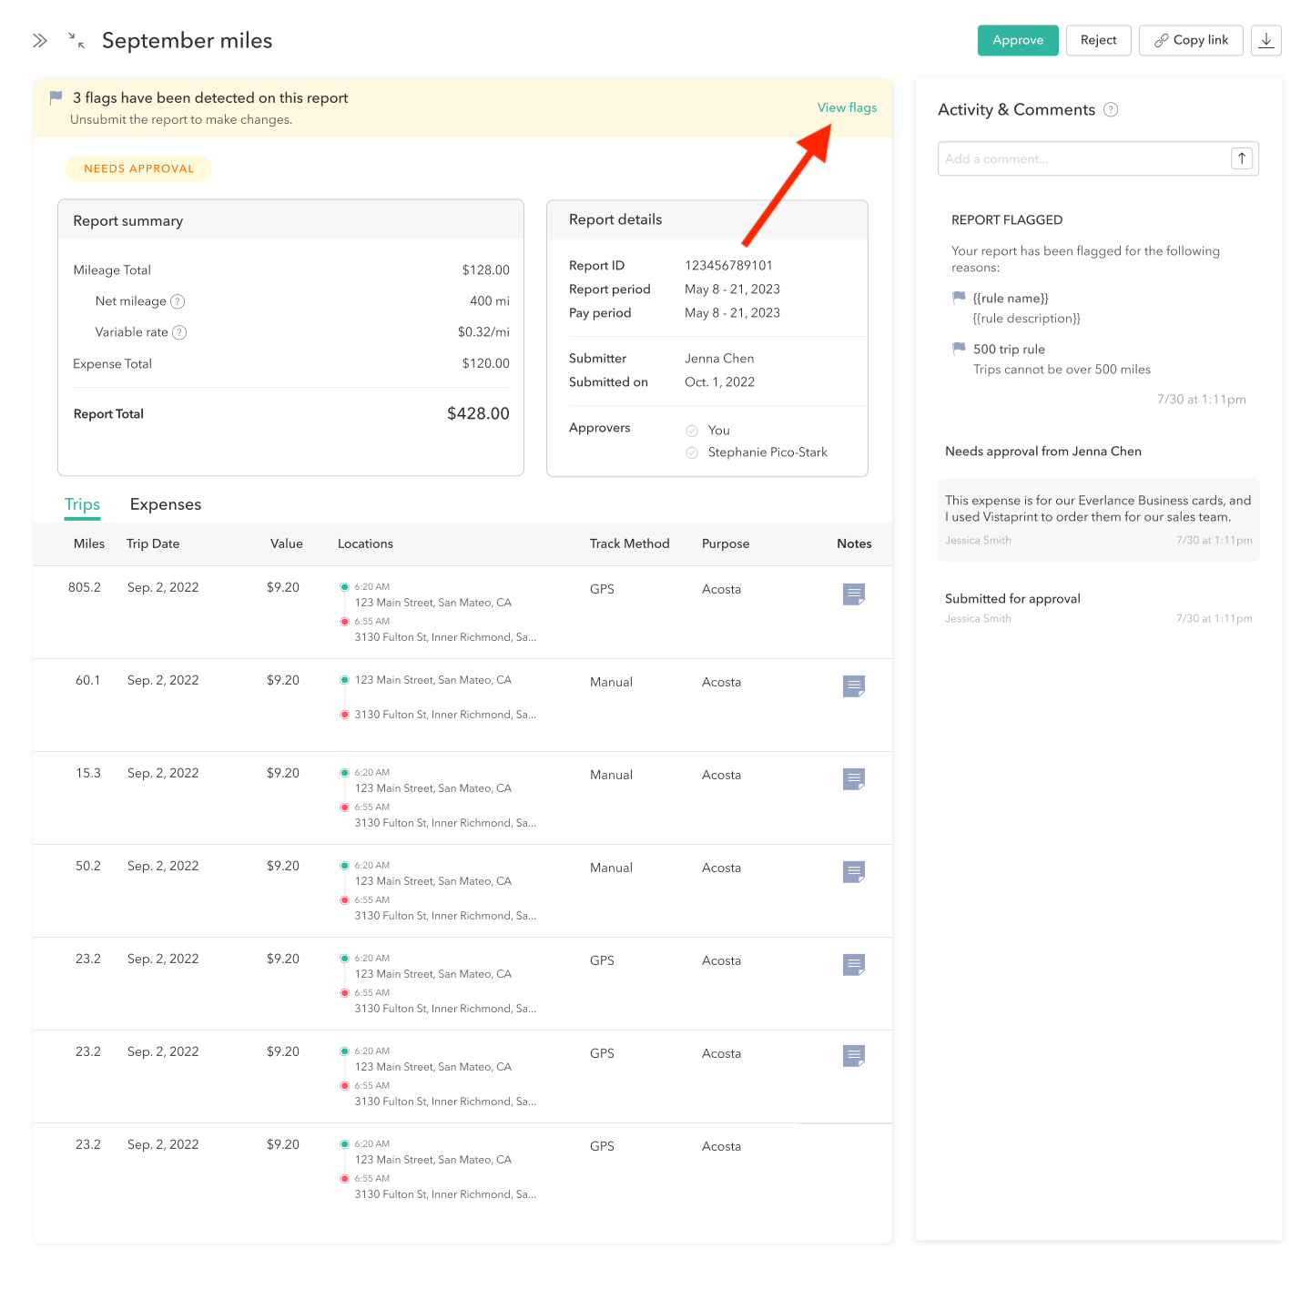1311x1300 pixels.
Task: Click the Net mileage info icon
Action: click(x=178, y=302)
